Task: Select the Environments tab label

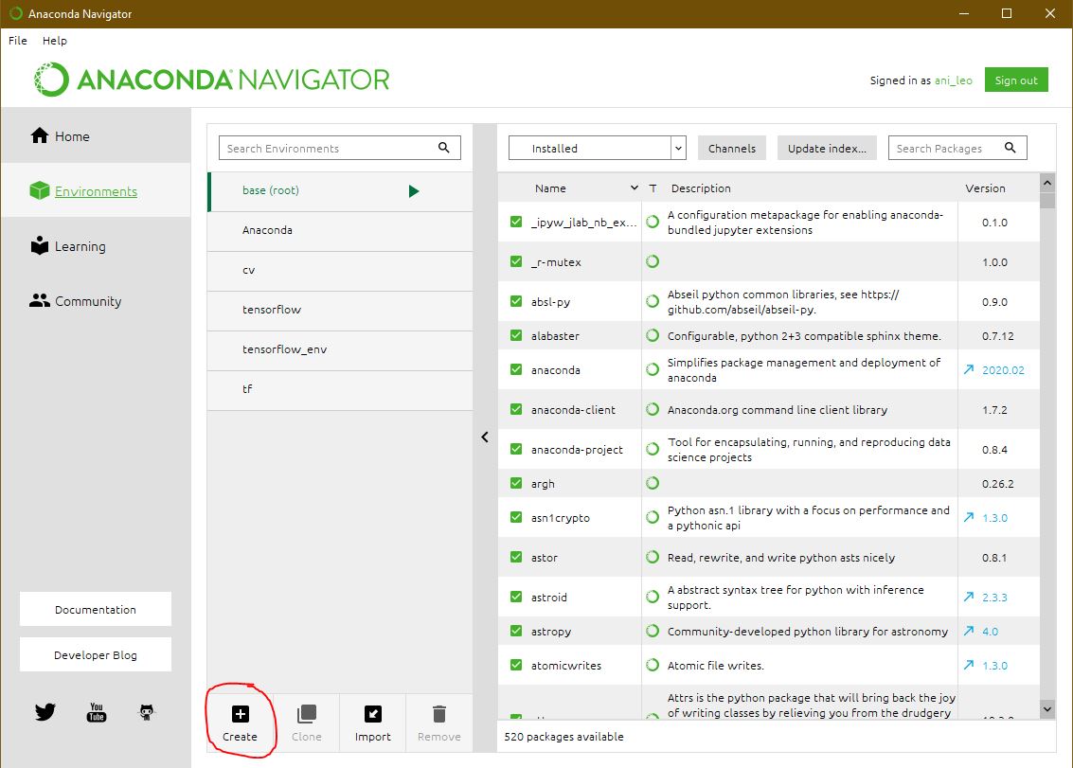Action: tap(96, 191)
